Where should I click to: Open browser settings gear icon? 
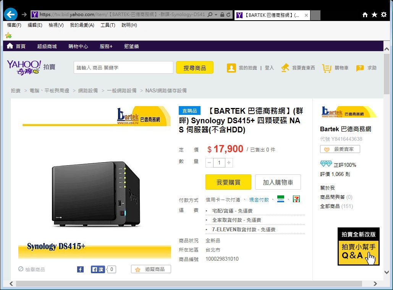(x=384, y=15)
